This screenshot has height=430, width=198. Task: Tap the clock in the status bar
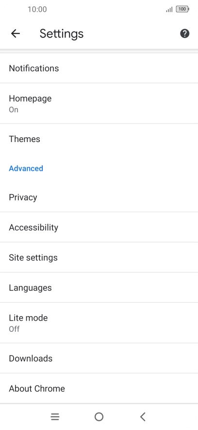click(37, 9)
